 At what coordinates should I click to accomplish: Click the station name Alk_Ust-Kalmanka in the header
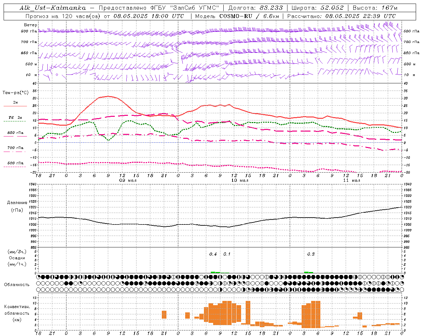click(53, 8)
